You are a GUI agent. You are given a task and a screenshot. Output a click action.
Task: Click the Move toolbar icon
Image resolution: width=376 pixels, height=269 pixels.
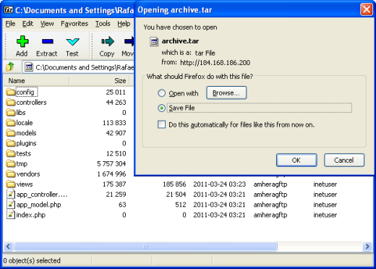point(129,41)
